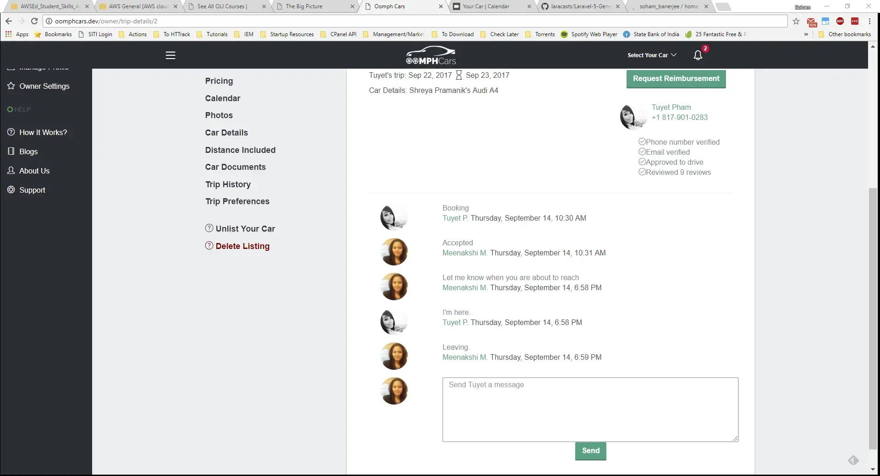
Task: Click the person icon next to About Us
Action: tap(10, 171)
